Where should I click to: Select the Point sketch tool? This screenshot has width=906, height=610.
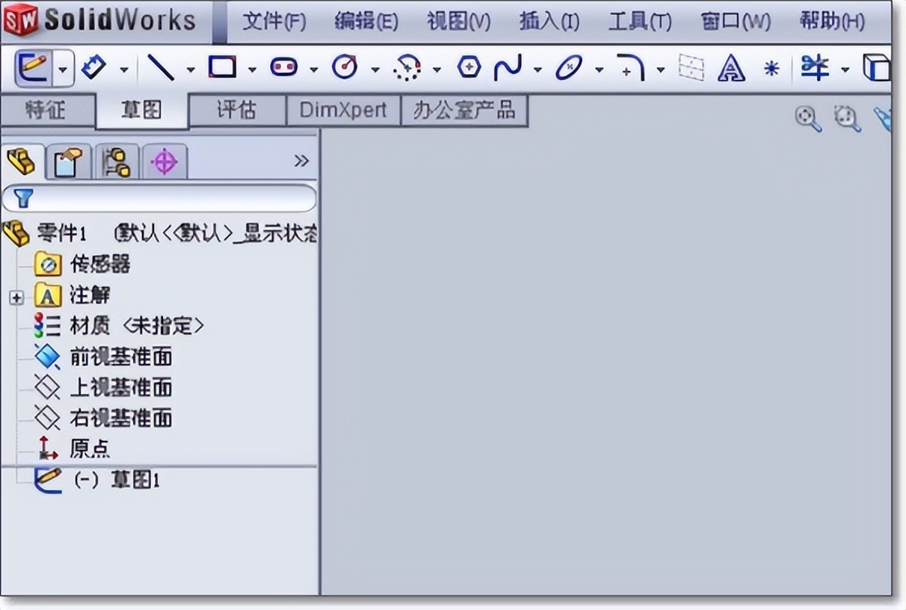click(771, 66)
